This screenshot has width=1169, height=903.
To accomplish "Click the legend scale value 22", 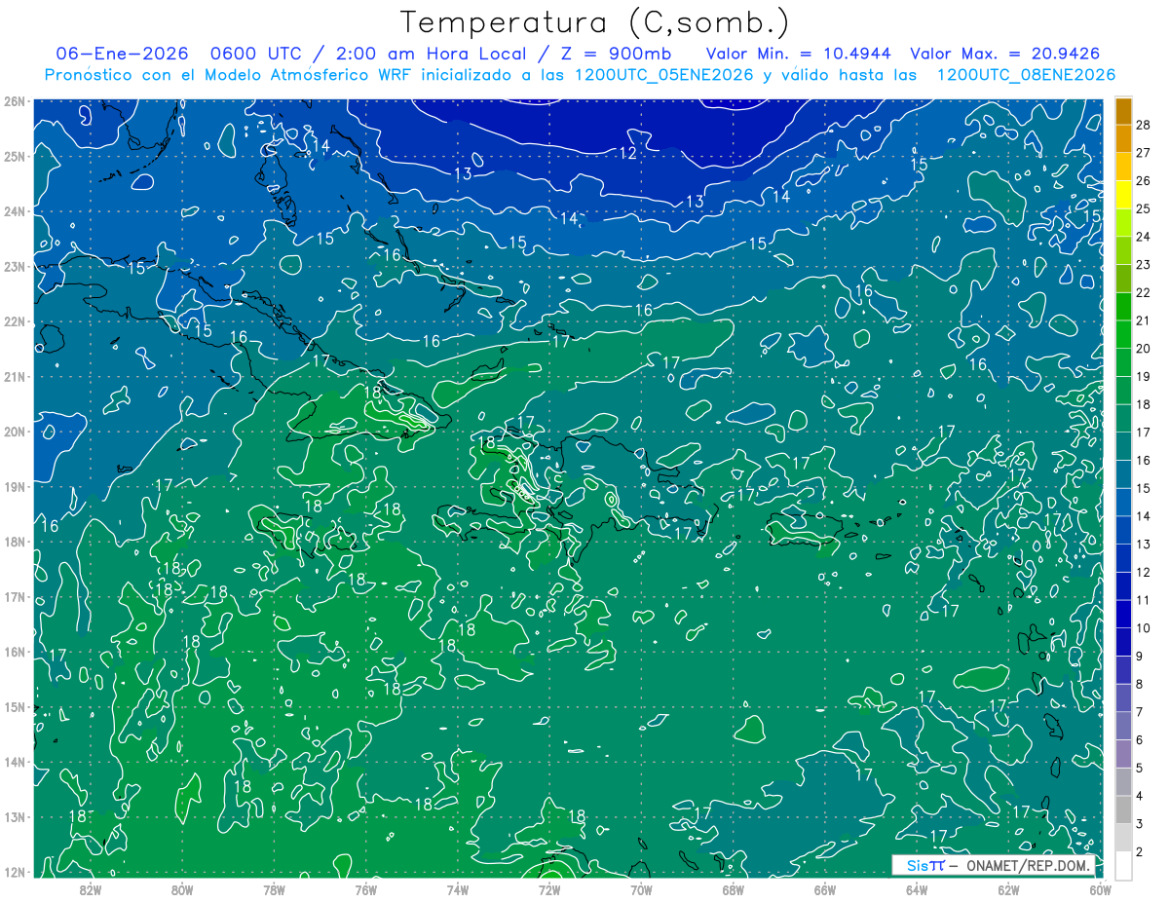I will tap(1144, 293).
